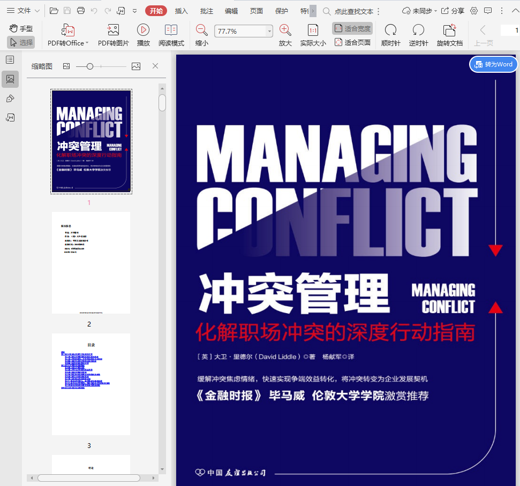Screen dimensions: 520x486
Task: Click the 分享 share button
Action: tap(453, 11)
